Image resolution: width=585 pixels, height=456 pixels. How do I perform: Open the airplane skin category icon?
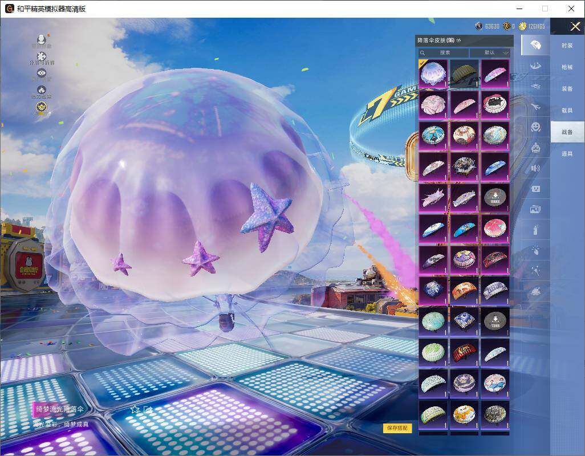coord(535,107)
